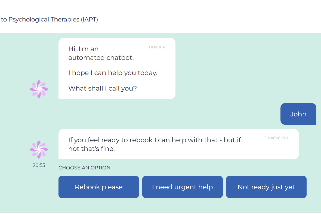Click the Rebook please button
Screen dimensions: 321x214
tap(98, 187)
